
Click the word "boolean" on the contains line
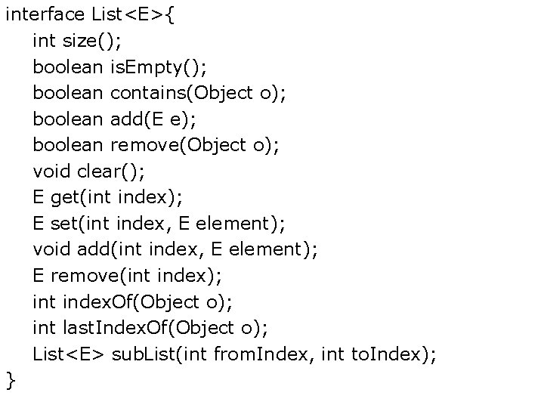click(68, 93)
